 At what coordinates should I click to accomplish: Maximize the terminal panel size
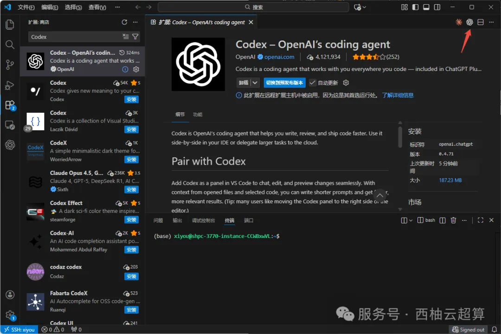(x=481, y=220)
